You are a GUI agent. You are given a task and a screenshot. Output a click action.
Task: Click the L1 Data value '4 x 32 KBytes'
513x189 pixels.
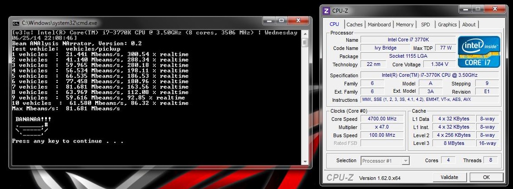coord(453,119)
